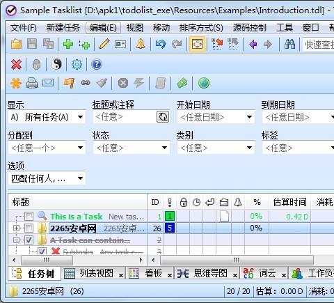This screenshot has height=303, width=334.
Task: Click the yin-yang icon in toolbar
Action: pos(56,64)
